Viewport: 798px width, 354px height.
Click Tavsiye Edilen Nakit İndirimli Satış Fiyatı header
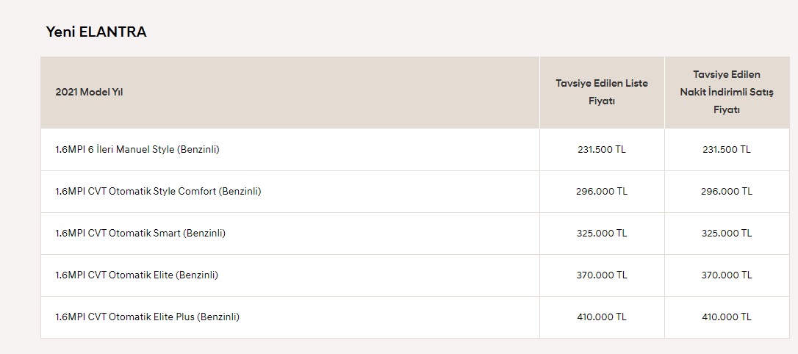point(726,92)
